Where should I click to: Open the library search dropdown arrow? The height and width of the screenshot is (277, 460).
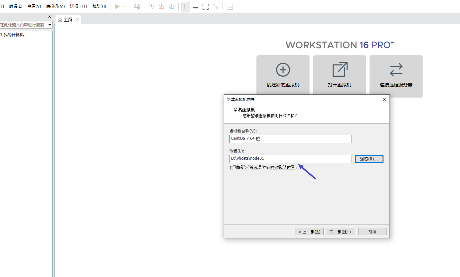tap(50, 25)
